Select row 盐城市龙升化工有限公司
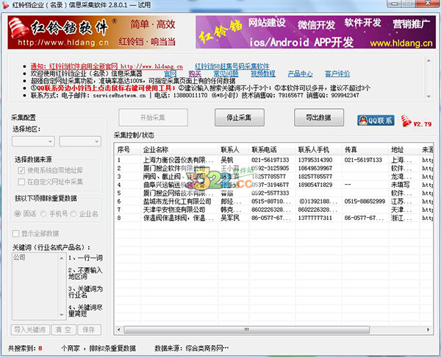441x357 pixels. (x=273, y=202)
